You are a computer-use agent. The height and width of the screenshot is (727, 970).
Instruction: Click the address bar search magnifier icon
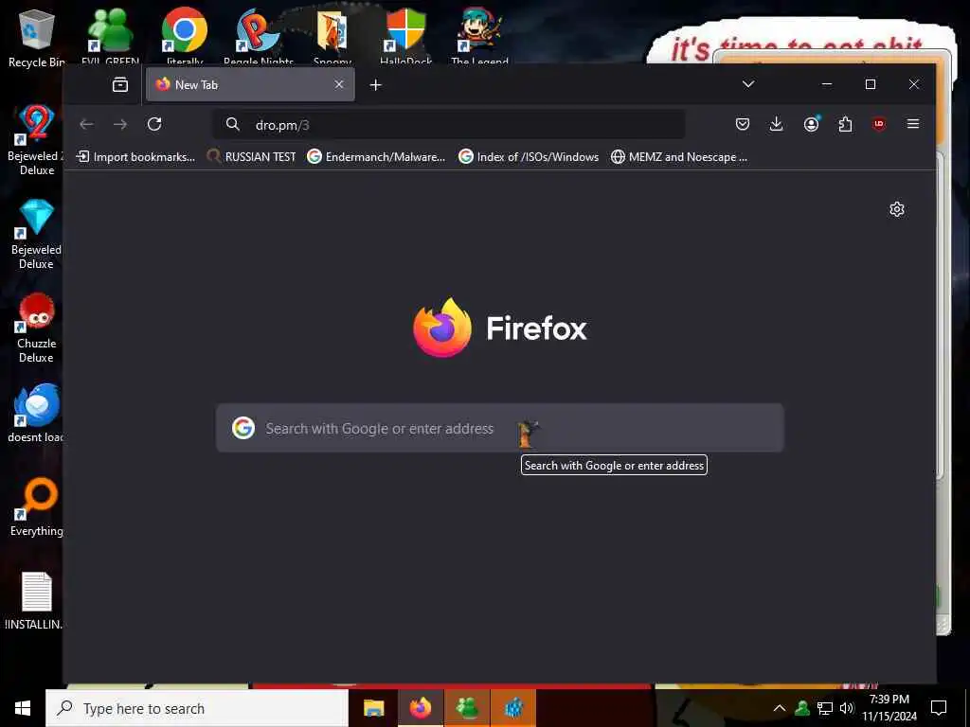(233, 124)
